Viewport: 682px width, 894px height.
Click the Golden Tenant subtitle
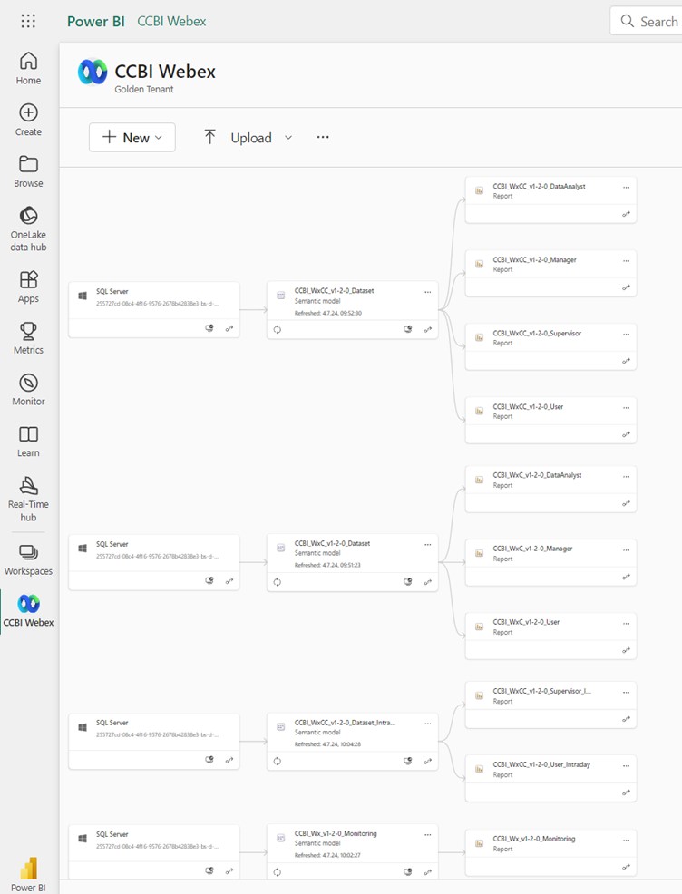143,90
